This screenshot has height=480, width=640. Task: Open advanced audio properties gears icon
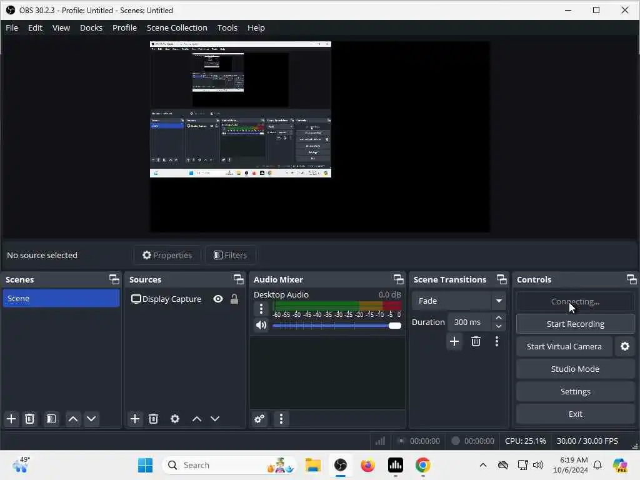[259, 419]
